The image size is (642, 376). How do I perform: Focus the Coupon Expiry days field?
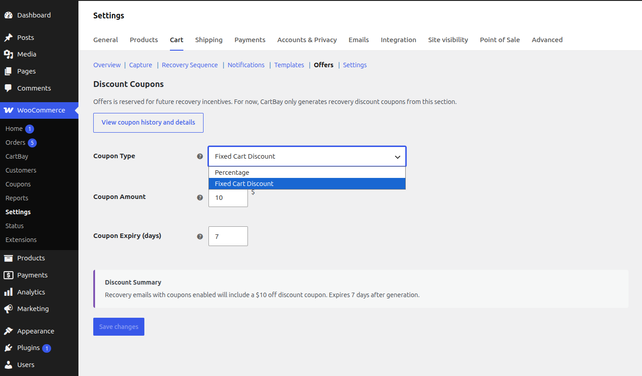coord(228,236)
